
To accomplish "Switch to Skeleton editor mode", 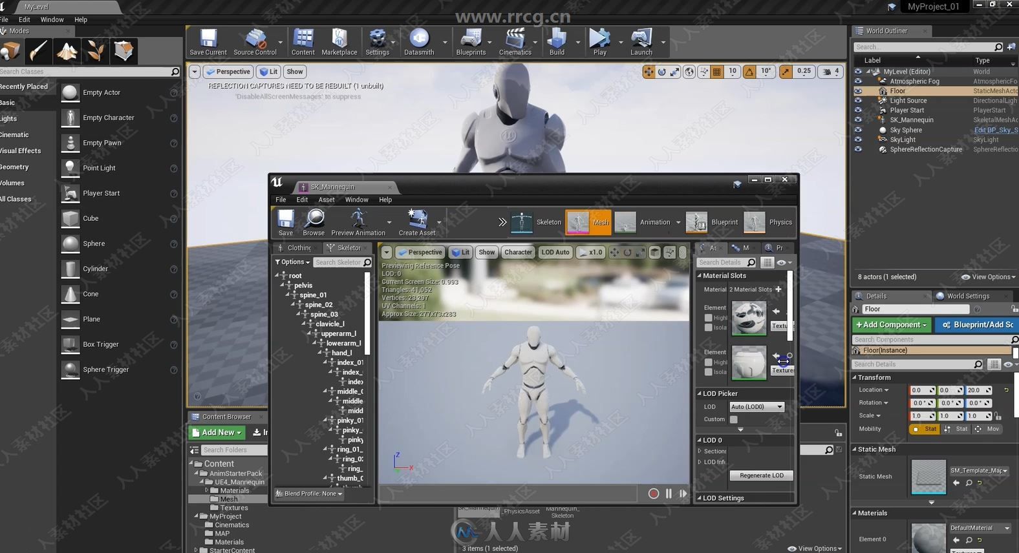I will [536, 222].
